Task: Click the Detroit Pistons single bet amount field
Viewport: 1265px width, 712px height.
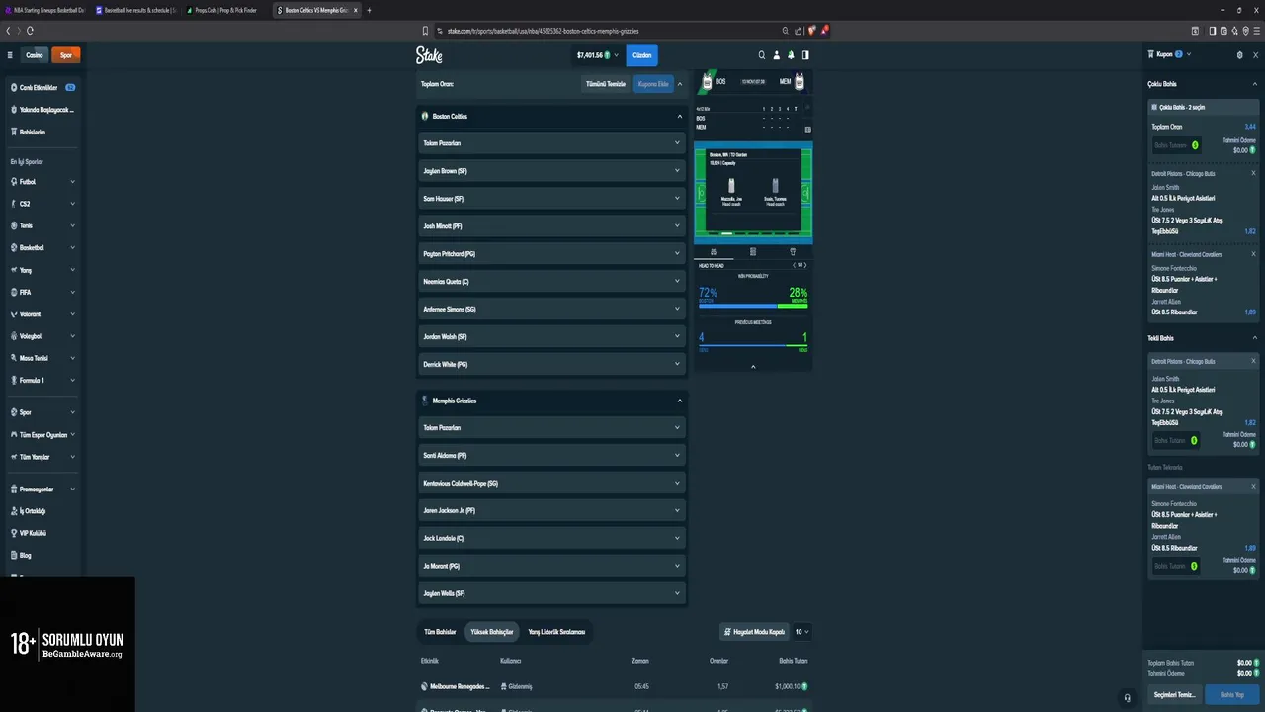Action: 1176,441
